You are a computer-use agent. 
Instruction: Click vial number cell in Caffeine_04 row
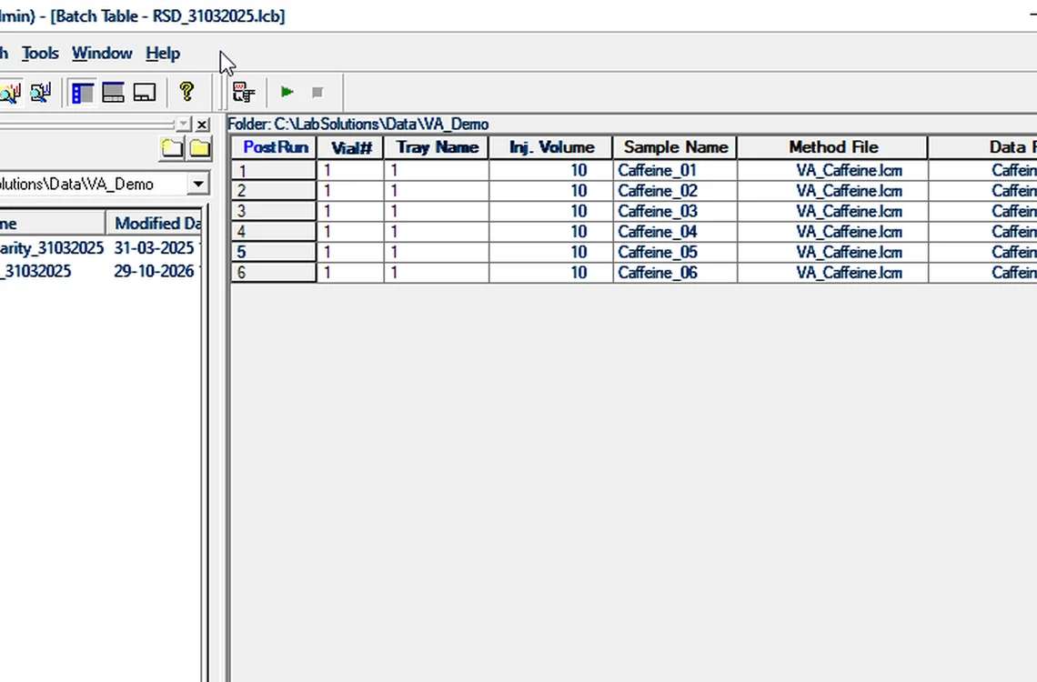[350, 232]
